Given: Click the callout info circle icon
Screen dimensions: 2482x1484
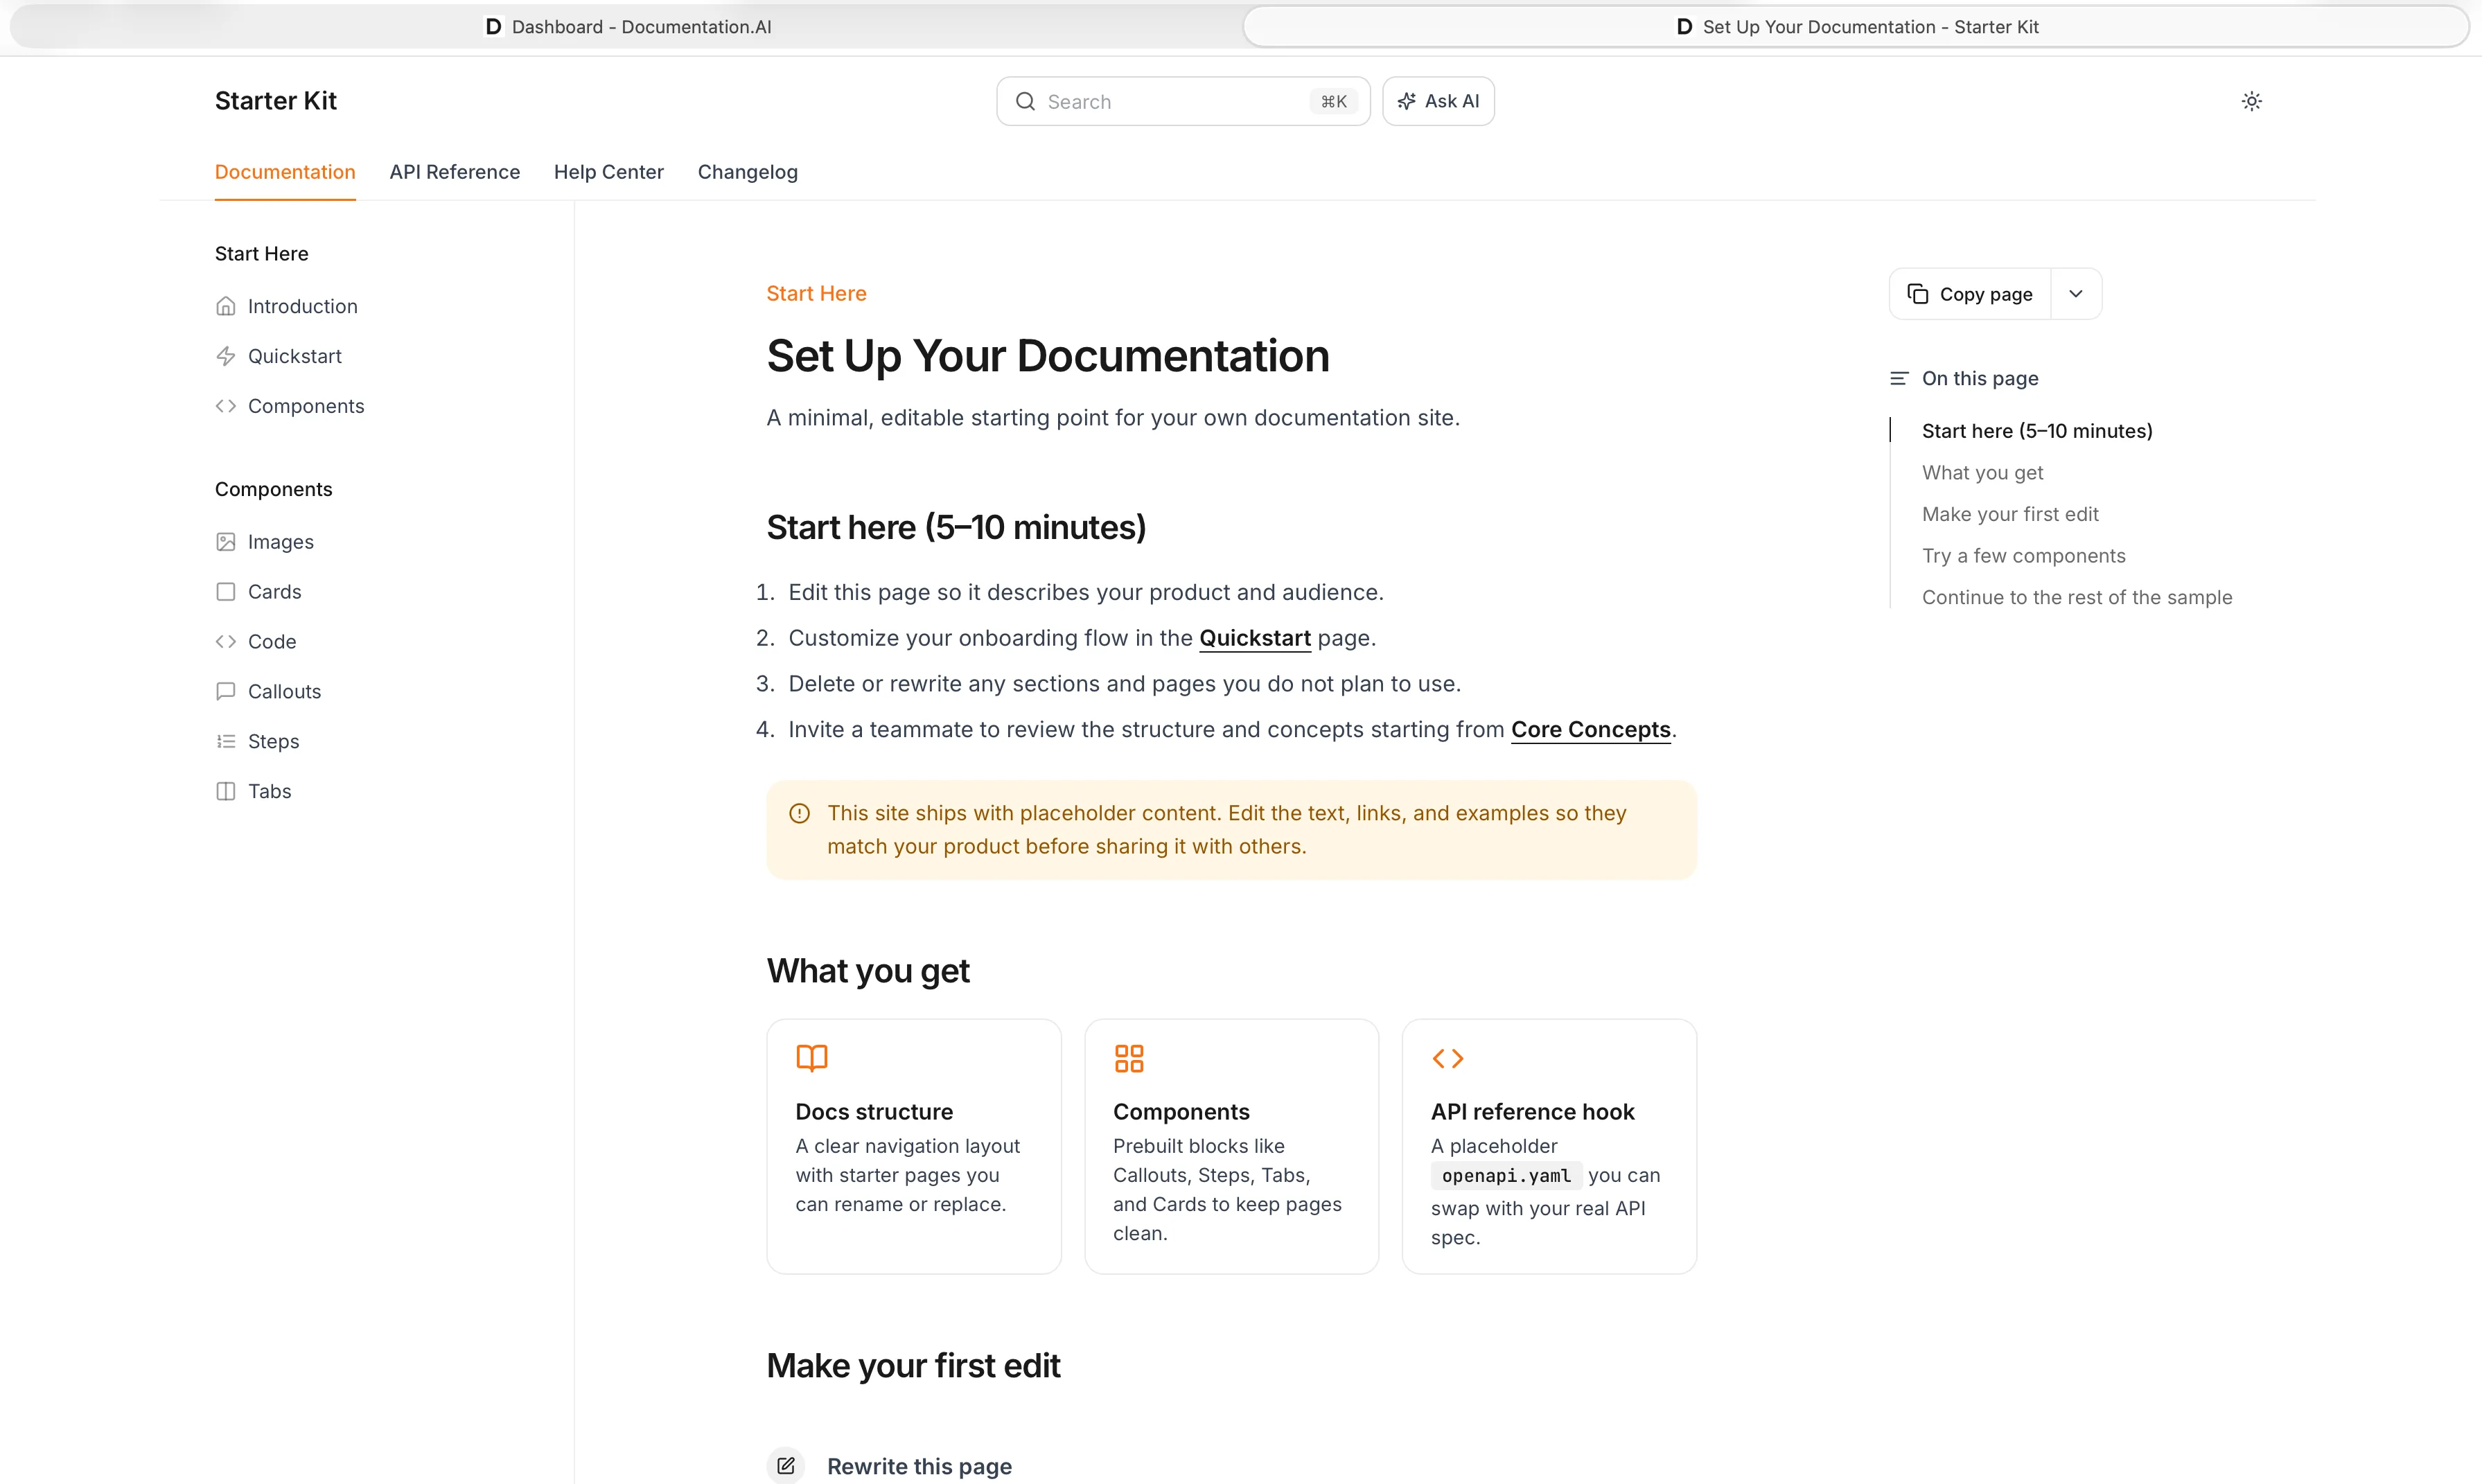Looking at the screenshot, I should click(799, 813).
